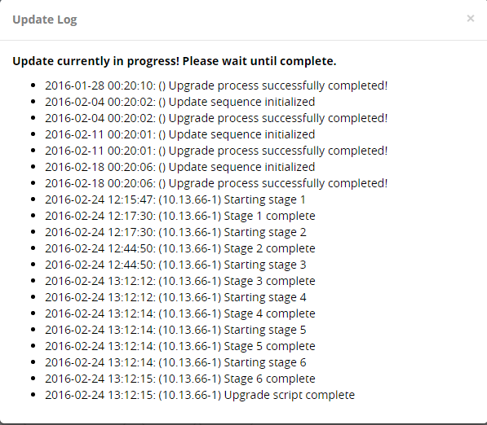Select the 2016-02-11 update sequence initialized entry
487x425 pixels.
[x=179, y=134]
